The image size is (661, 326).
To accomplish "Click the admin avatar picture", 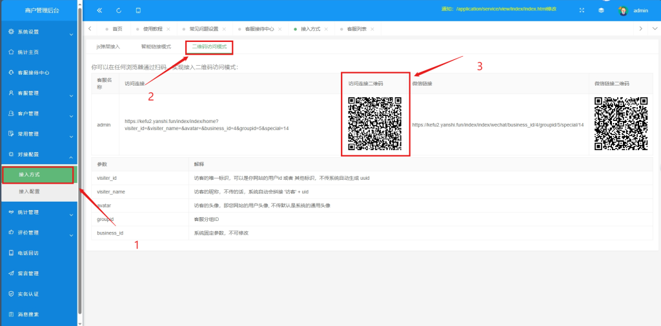I will (x=623, y=10).
